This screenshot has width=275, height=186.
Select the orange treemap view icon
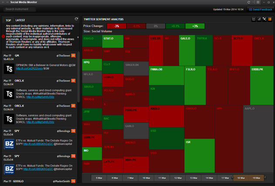point(270,19)
